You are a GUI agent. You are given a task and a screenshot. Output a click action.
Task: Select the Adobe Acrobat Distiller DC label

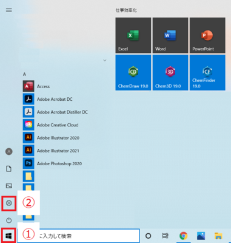(62, 112)
